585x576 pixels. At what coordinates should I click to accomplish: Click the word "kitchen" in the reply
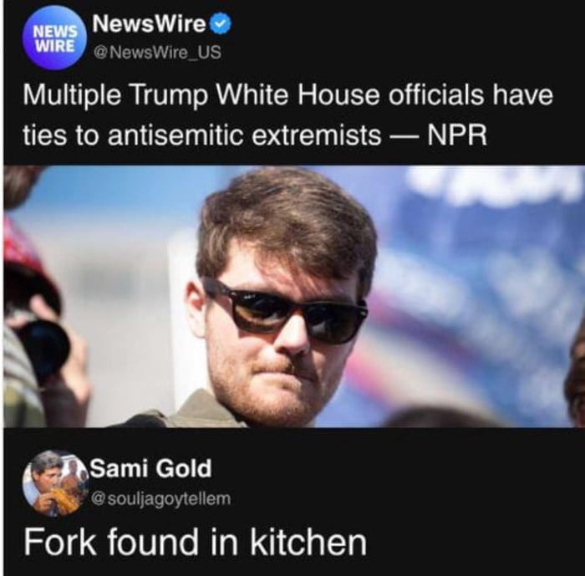[x=308, y=543]
